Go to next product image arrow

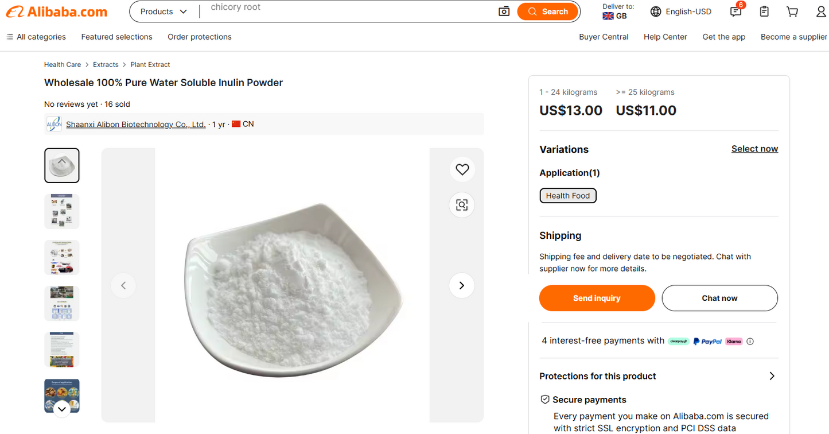point(462,285)
